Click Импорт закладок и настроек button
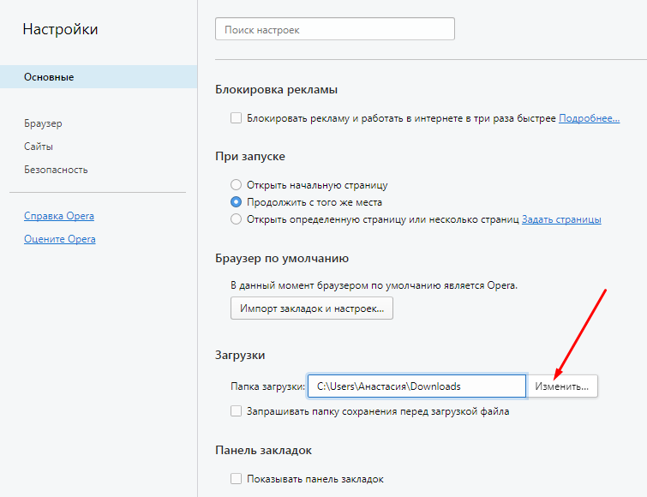The height and width of the screenshot is (497, 647). tap(312, 308)
